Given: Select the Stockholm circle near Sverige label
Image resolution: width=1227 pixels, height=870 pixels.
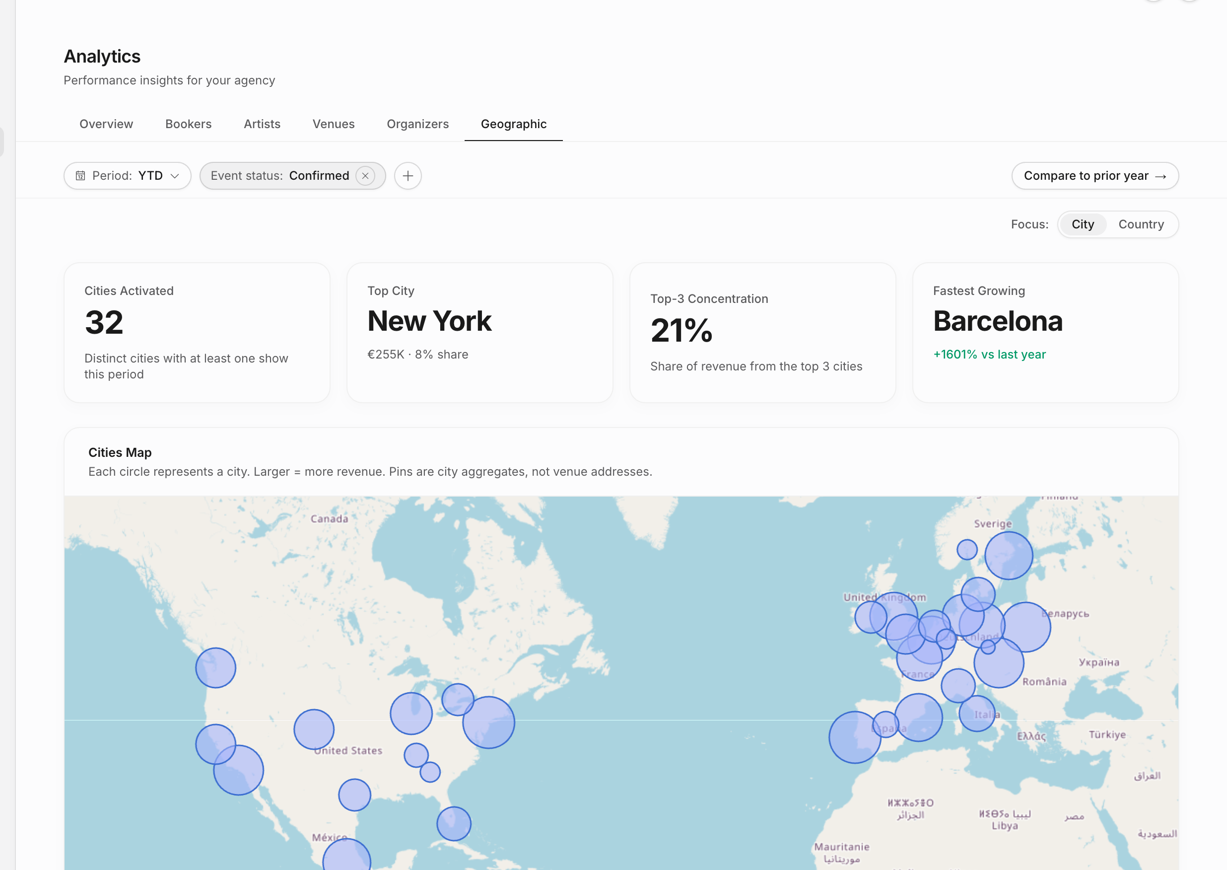Looking at the screenshot, I should [x=1009, y=556].
